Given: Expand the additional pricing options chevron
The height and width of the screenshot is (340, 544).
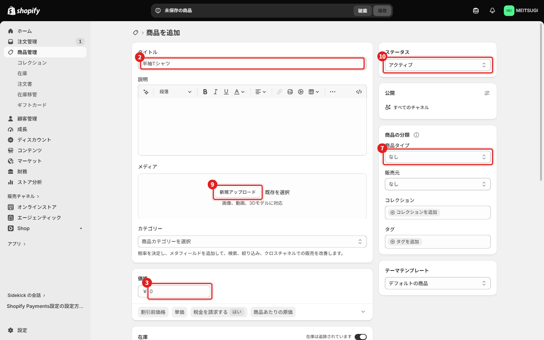Looking at the screenshot, I should click(x=363, y=312).
